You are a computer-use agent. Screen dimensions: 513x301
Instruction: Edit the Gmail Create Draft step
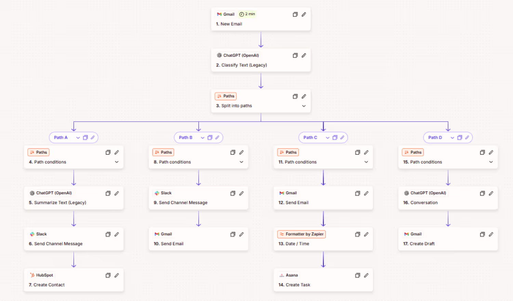point(491,234)
